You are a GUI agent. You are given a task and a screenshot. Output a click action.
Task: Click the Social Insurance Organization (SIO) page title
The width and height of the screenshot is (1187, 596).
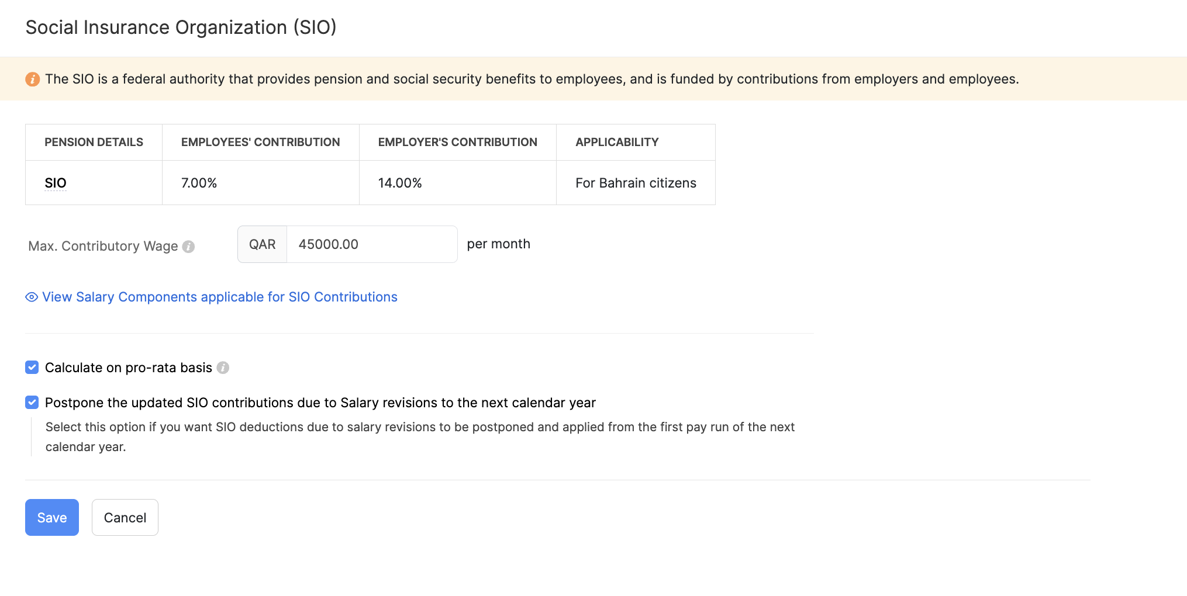coord(181,27)
